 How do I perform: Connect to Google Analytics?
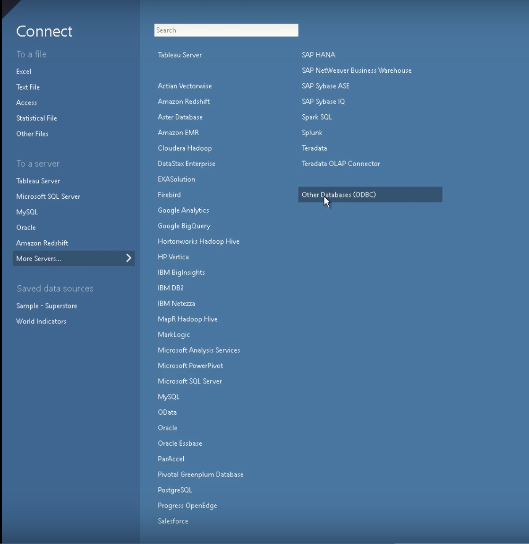183,211
